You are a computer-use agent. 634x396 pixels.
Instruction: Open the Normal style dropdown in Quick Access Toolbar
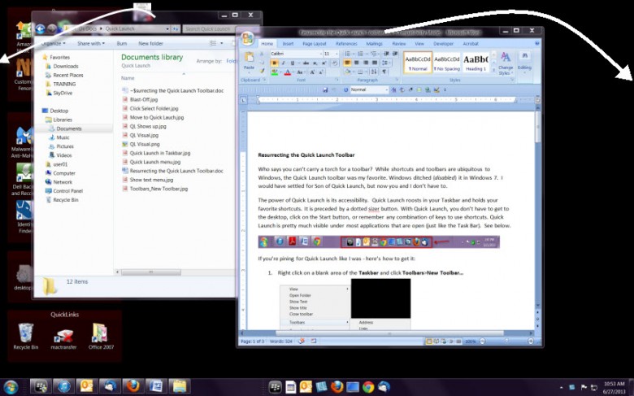pos(387,89)
